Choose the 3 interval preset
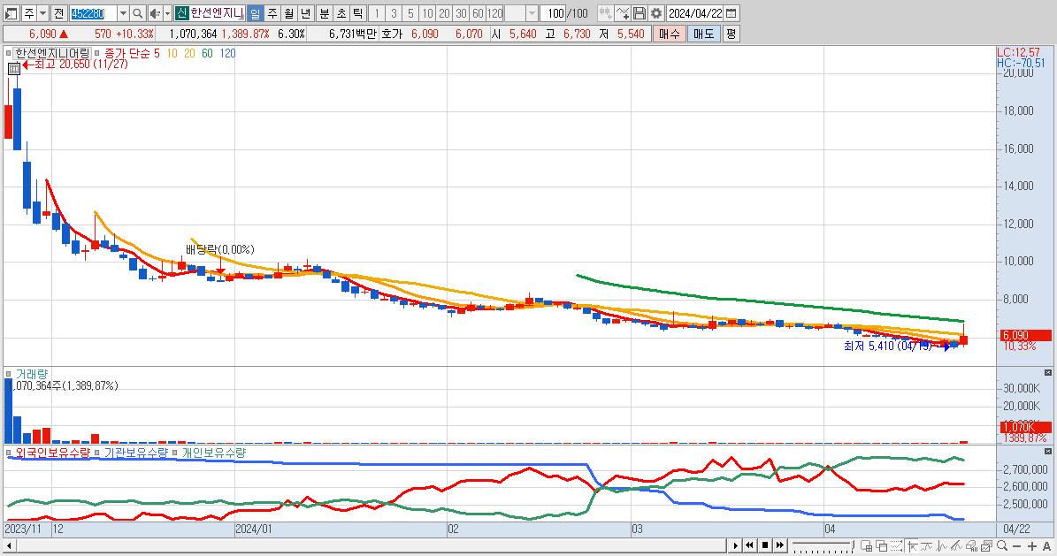Image resolution: width=1057 pixels, height=556 pixels. click(x=394, y=12)
